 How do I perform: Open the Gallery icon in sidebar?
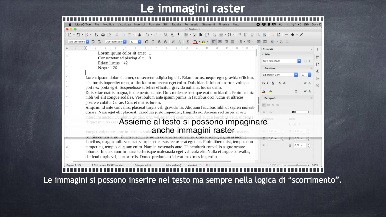(317, 78)
